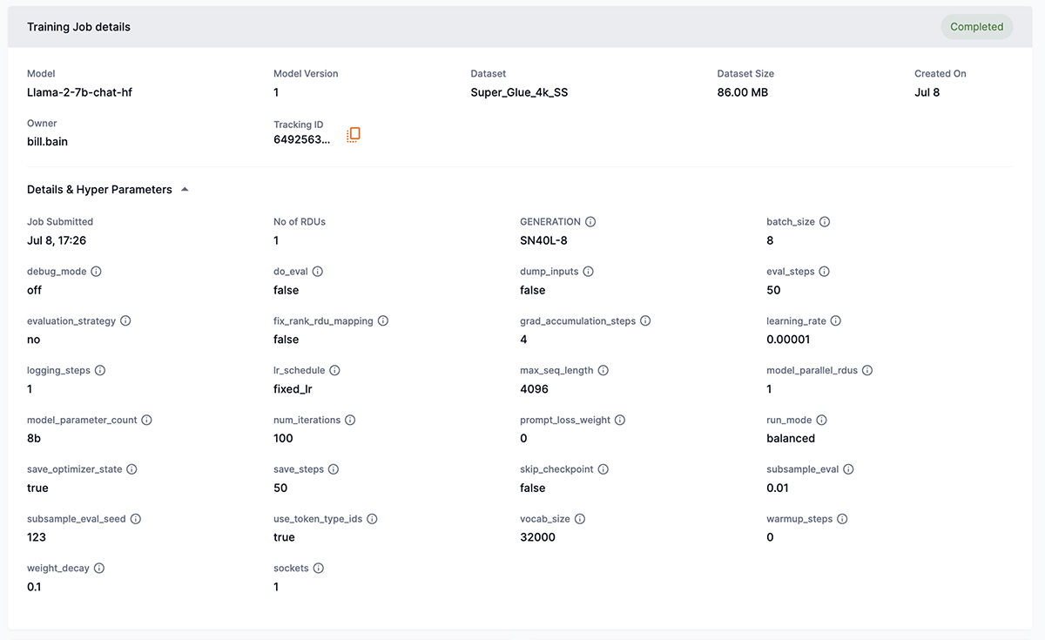Viewport: 1045px width, 640px height.
Task: Collapse Details & Hyper Parameters section
Action: [185, 190]
